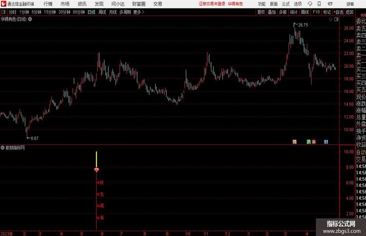Open the 发现 menu
Image resolution: width=366 pixels, height=236 pixels.
99,4
